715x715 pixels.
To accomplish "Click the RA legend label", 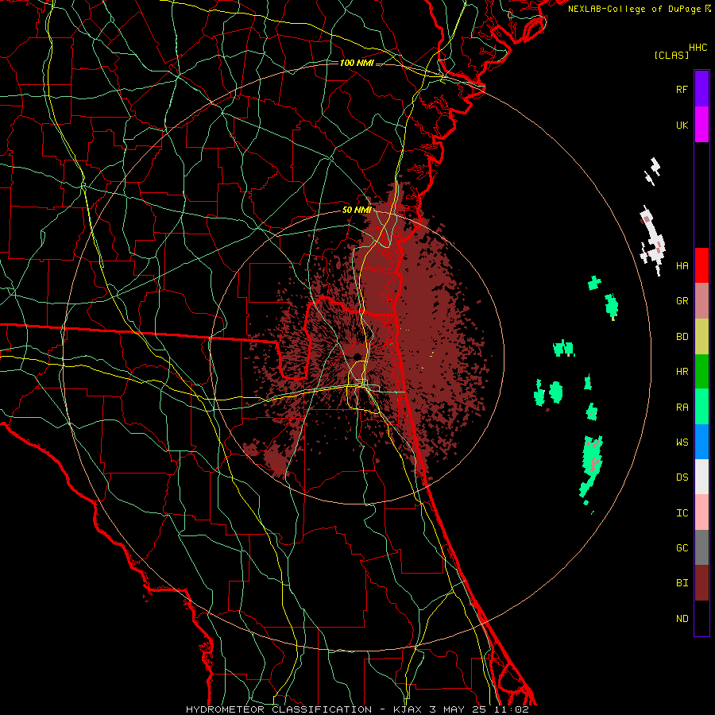I will [682, 407].
